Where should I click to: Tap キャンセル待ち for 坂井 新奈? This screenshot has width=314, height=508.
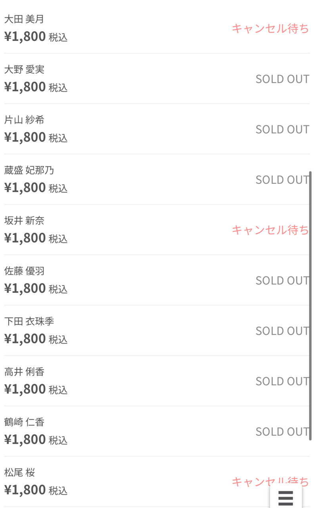[x=270, y=230]
